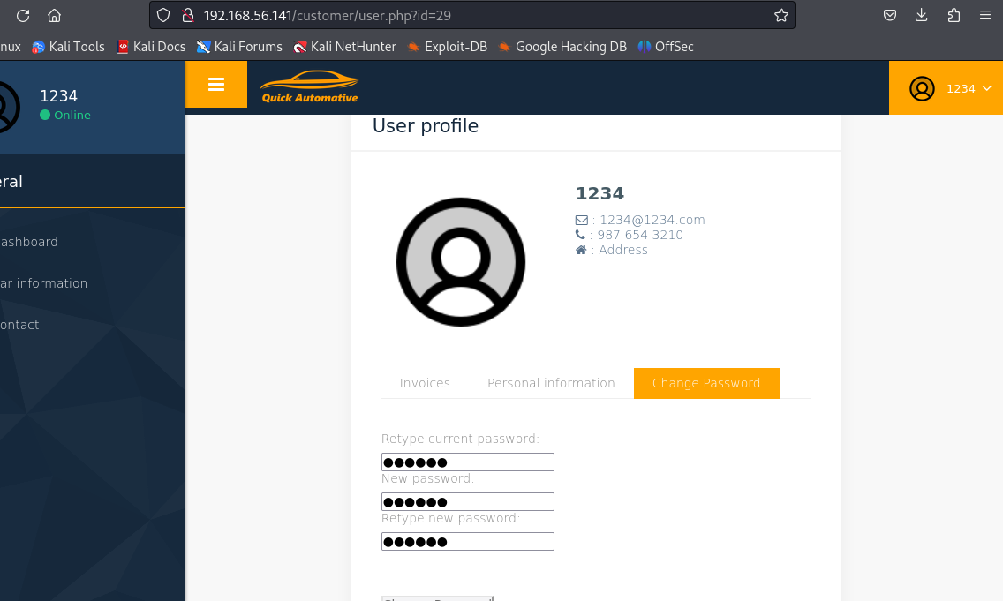Focus the Retype new password field

tap(468, 541)
